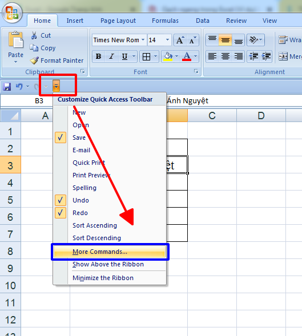Select column C header
The image size is (302, 336).
(212, 116)
